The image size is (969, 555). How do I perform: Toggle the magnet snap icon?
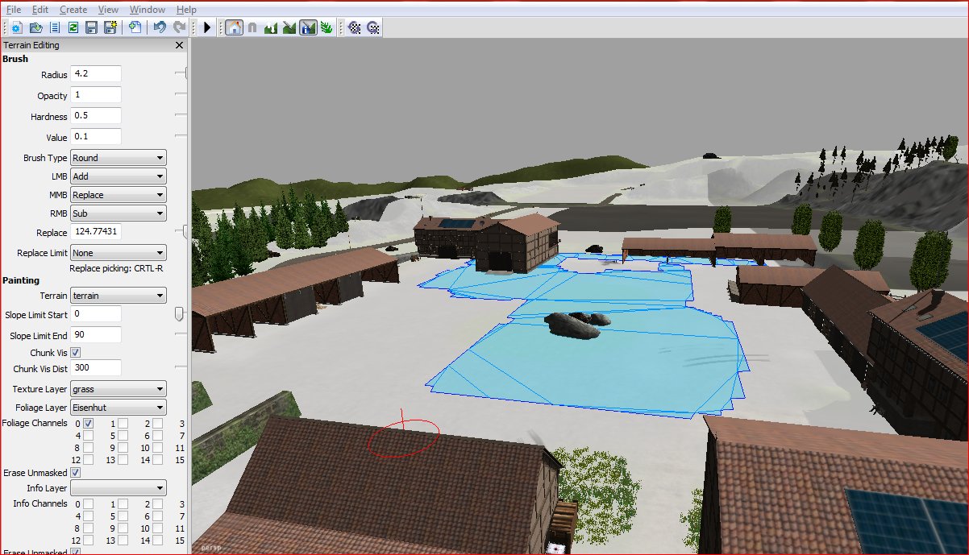[252, 27]
